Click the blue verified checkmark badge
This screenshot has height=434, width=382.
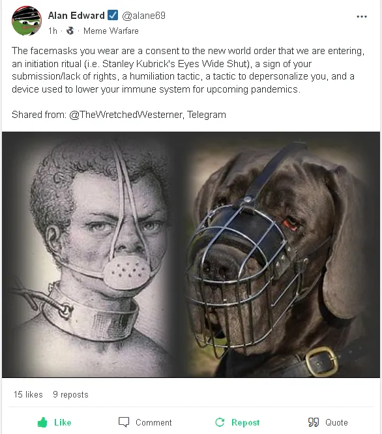click(x=113, y=15)
